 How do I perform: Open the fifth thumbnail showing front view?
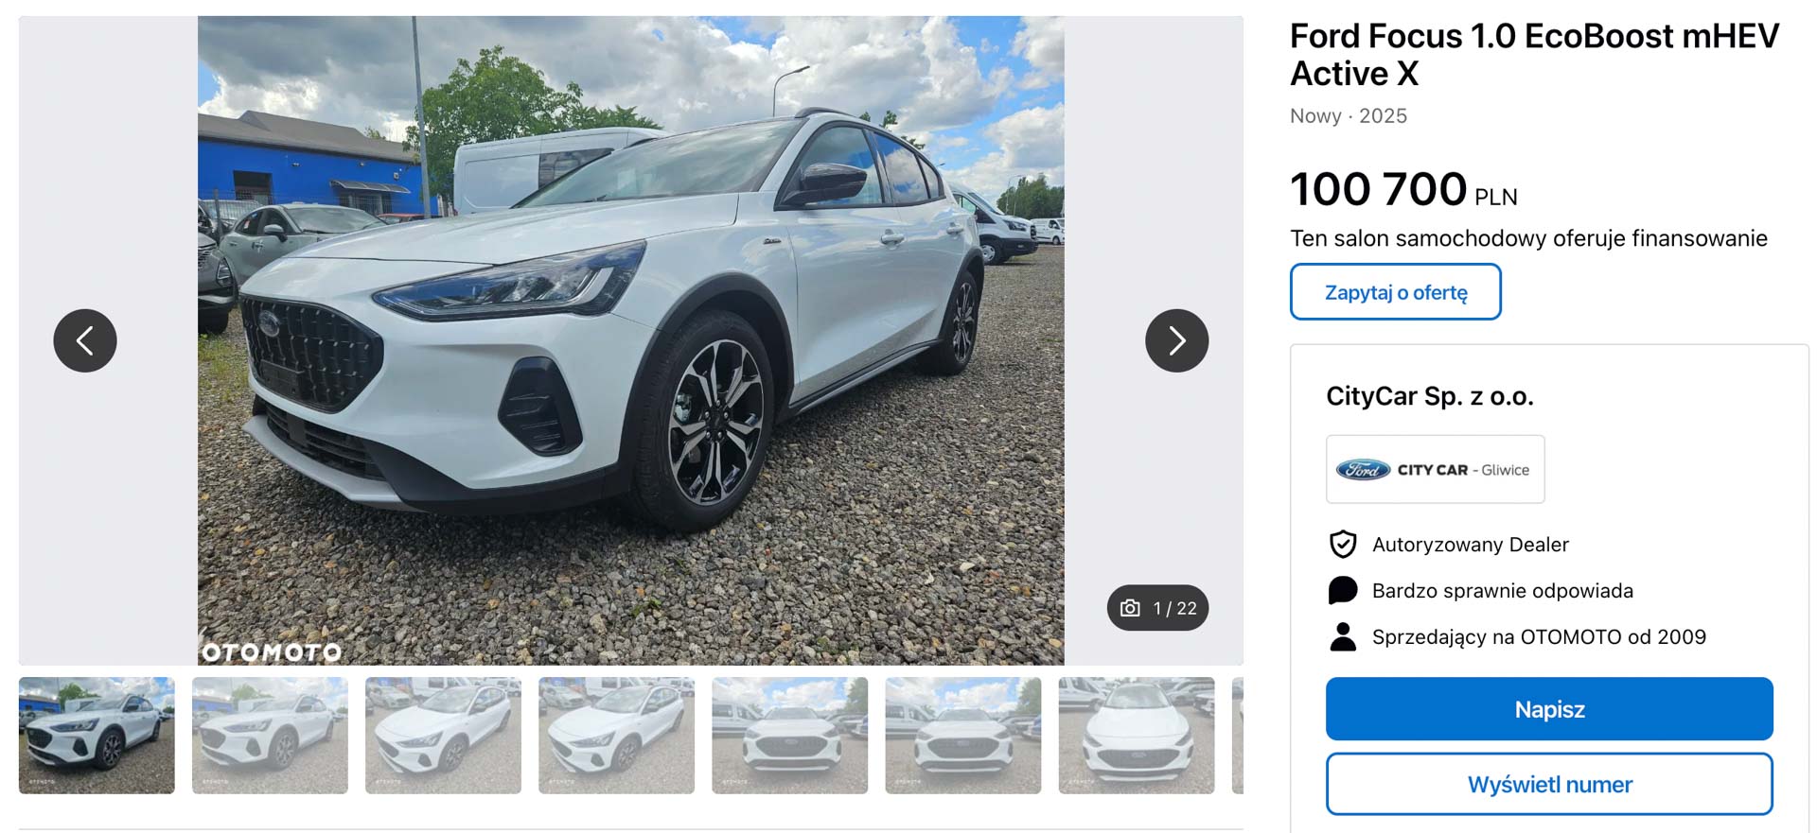pos(789,735)
